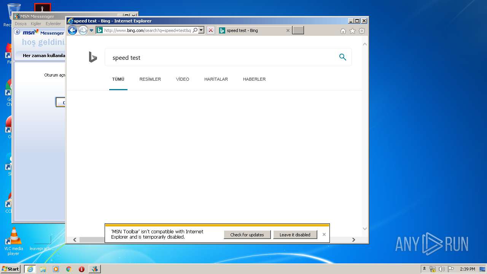Show hidden system tray icons

point(424,269)
